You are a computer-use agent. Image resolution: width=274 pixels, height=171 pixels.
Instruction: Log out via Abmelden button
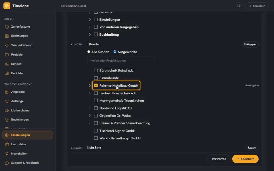(x=257, y=6)
